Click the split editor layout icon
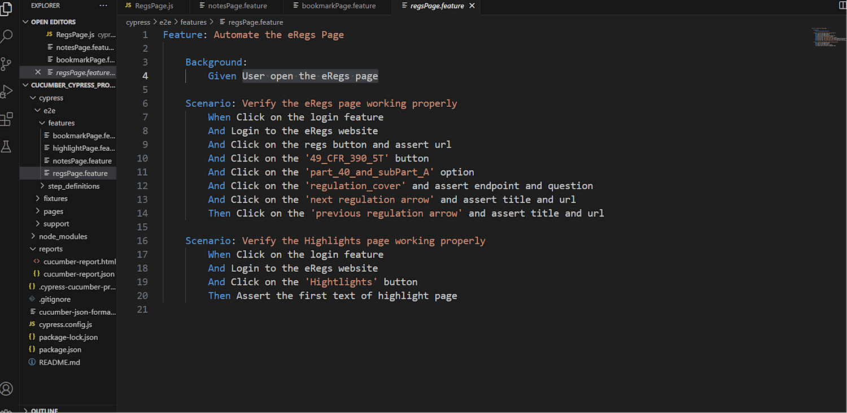The image size is (847, 413). (x=842, y=6)
